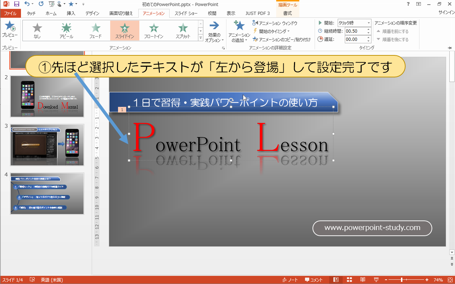Click the zoom slider handle
The image size is (455, 284).
[402, 280]
